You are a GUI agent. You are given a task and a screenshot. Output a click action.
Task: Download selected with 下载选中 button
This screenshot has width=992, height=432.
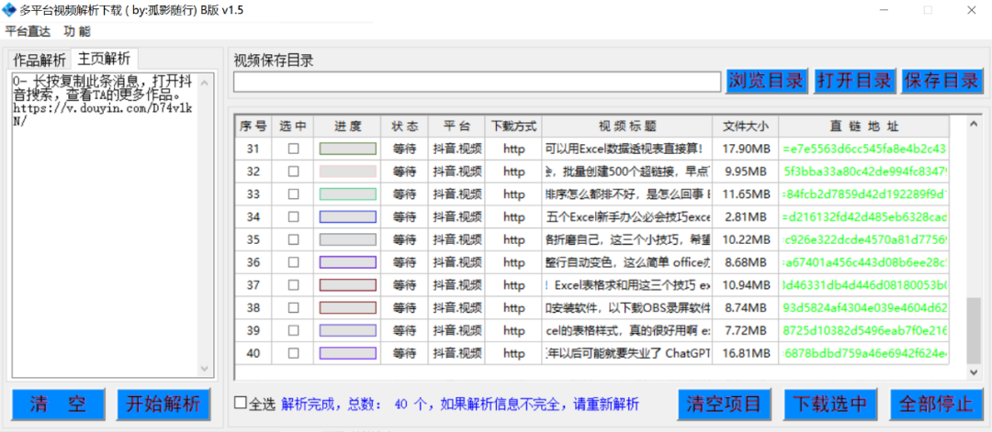[x=829, y=404]
